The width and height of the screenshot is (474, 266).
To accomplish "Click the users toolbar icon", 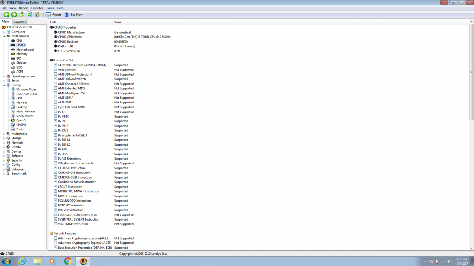I will (37, 15).
